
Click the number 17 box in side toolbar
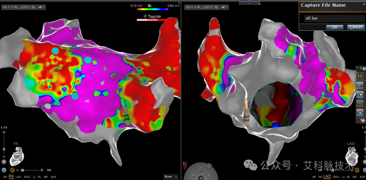(360, 76)
